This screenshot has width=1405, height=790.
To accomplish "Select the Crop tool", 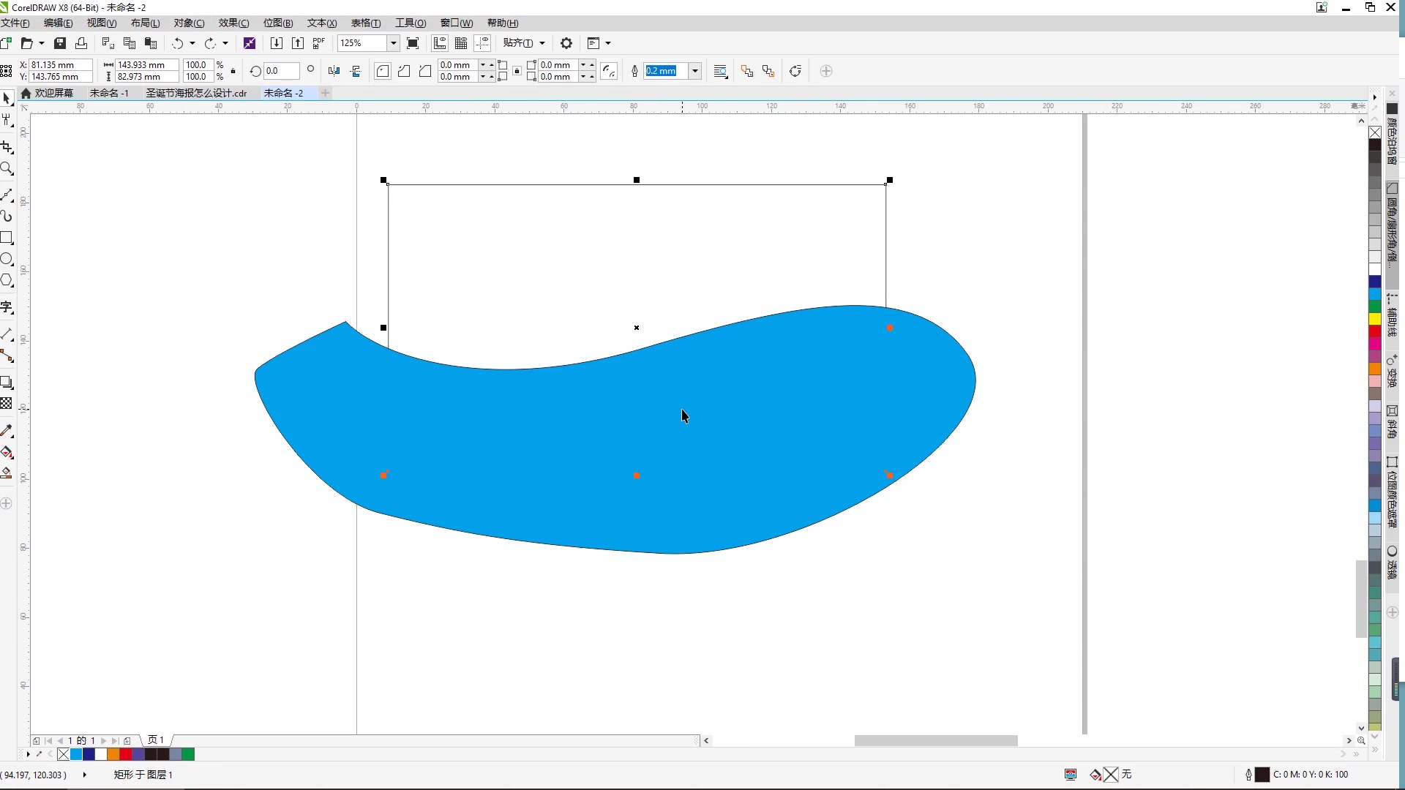I will point(7,146).
